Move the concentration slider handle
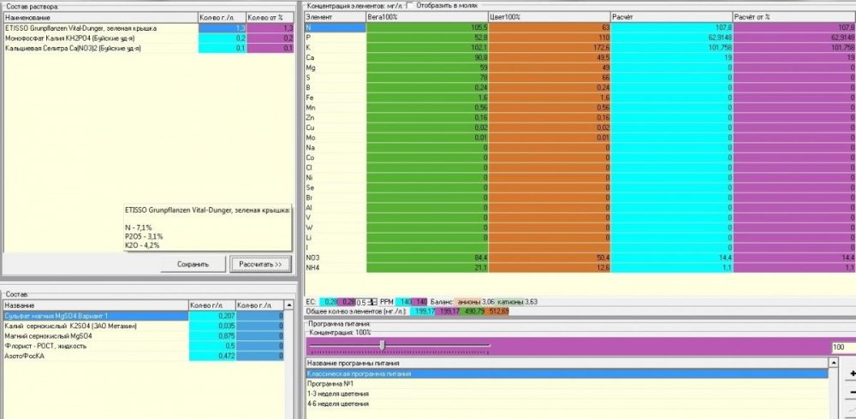856x419 pixels. pyautogui.click(x=382, y=345)
